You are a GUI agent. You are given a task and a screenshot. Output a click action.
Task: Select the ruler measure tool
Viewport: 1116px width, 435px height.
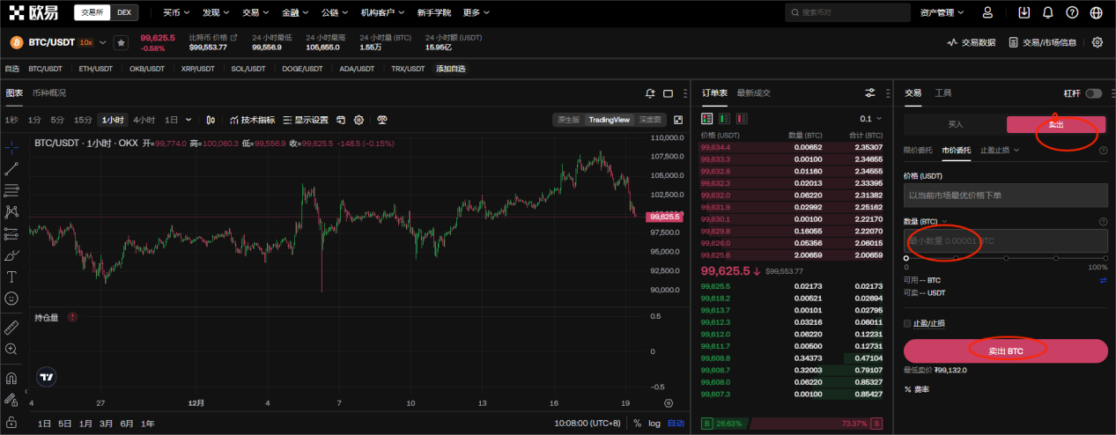pyautogui.click(x=11, y=327)
